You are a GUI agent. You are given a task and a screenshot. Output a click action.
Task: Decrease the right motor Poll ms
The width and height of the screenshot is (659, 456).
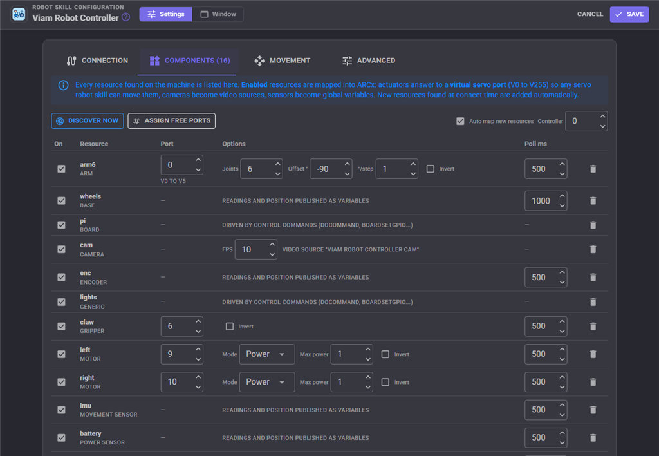(x=562, y=387)
